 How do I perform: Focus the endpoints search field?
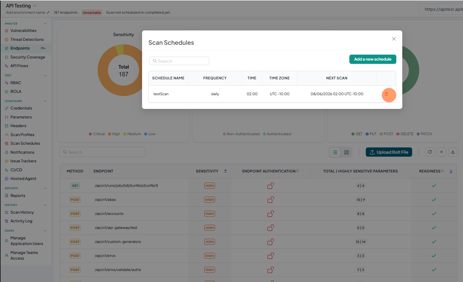click(x=103, y=152)
